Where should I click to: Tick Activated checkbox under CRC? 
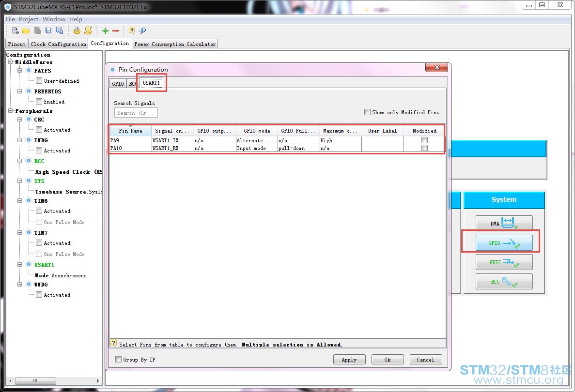pos(39,129)
